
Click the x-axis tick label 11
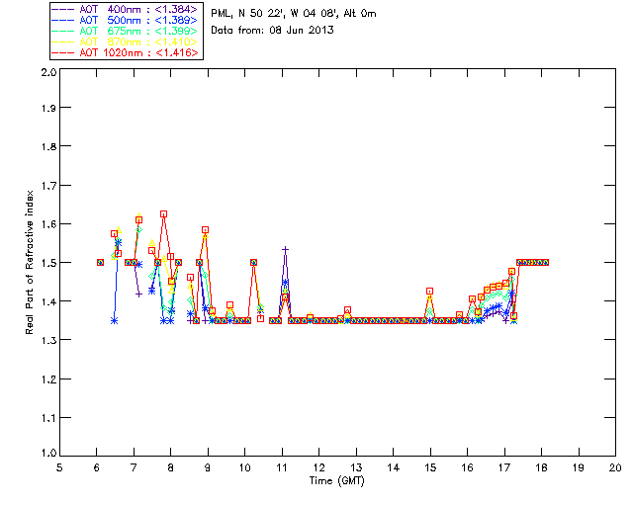click(x=282, y=467)
